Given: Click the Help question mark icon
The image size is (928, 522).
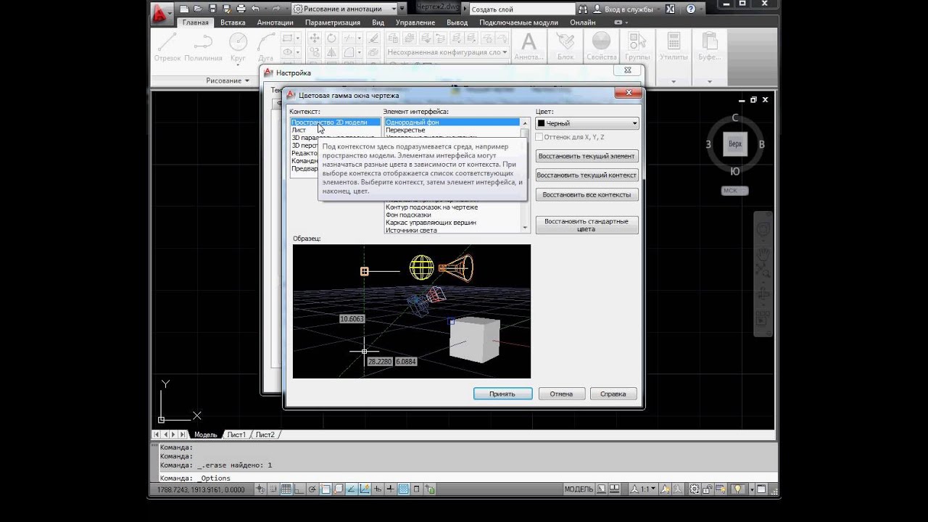Looking at the screenshot, I should pos(691,9).
